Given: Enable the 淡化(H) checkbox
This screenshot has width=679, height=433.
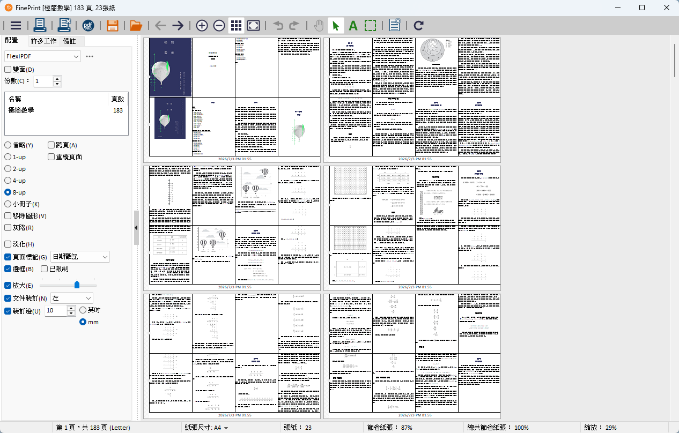Looking at the screenshot, I should [8, 244].
